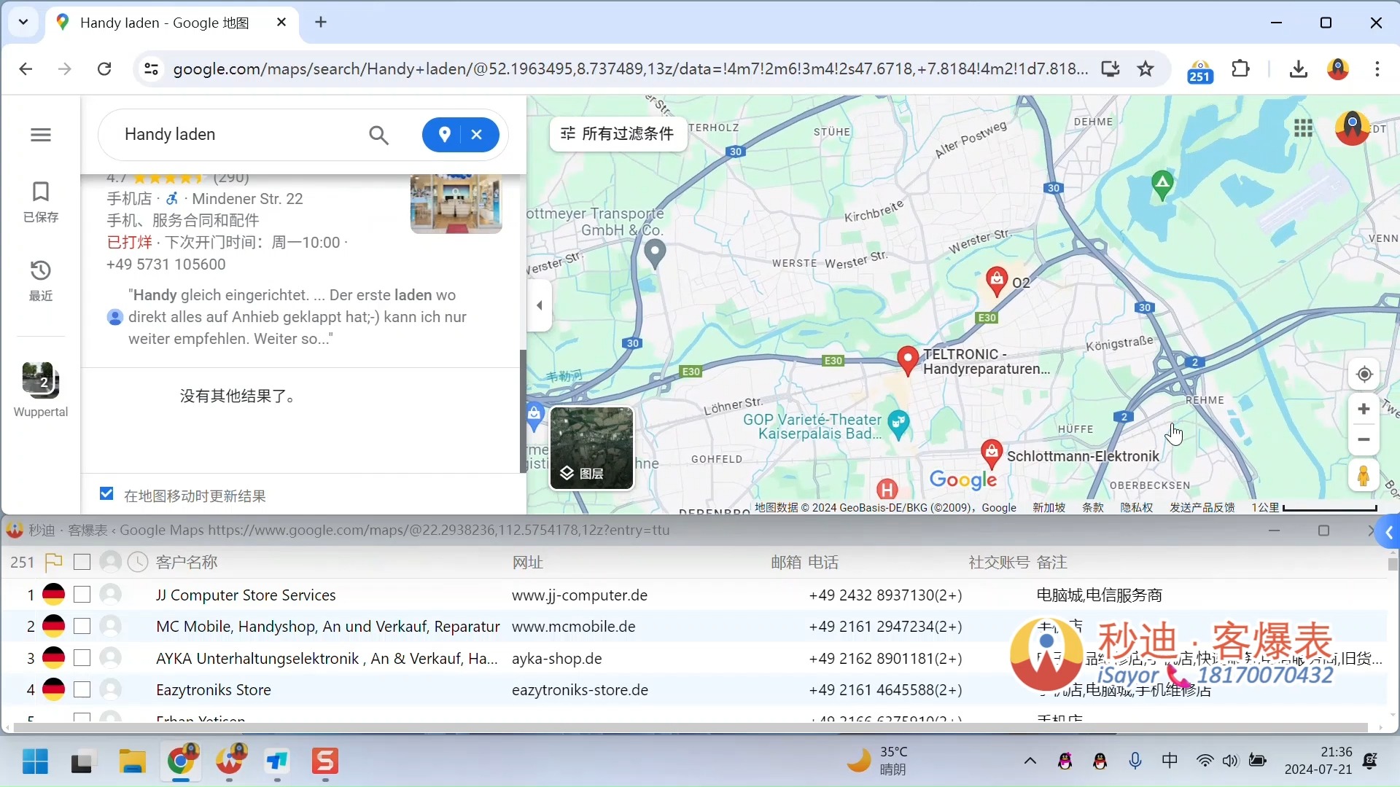Click the GOP Varieté-Theater map marker

tap(899, 423)
